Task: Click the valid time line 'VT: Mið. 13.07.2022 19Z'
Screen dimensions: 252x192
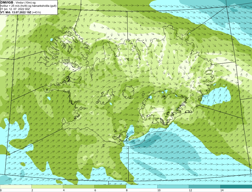Action: pos(16,12)
